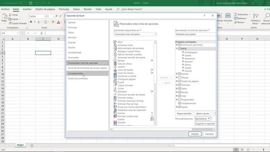Open the Hoja1 sheet tab
The width and height of the screenshot is (270, 152).
click(x=20, y=145)
